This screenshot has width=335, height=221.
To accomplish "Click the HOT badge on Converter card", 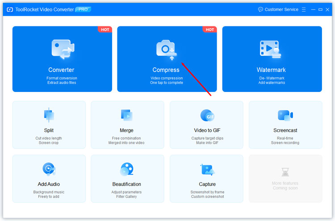I will (105, 29).
